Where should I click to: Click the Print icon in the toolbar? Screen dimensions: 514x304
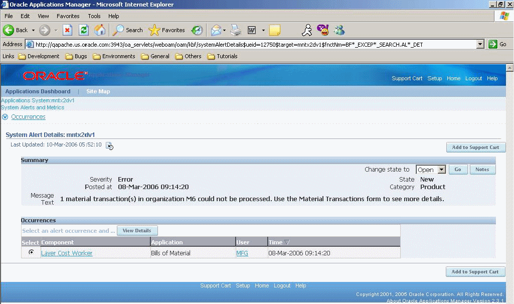(x=235, y=30)
